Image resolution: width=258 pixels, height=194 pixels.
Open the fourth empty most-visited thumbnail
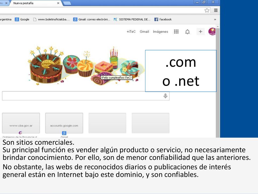click(151, 123)
